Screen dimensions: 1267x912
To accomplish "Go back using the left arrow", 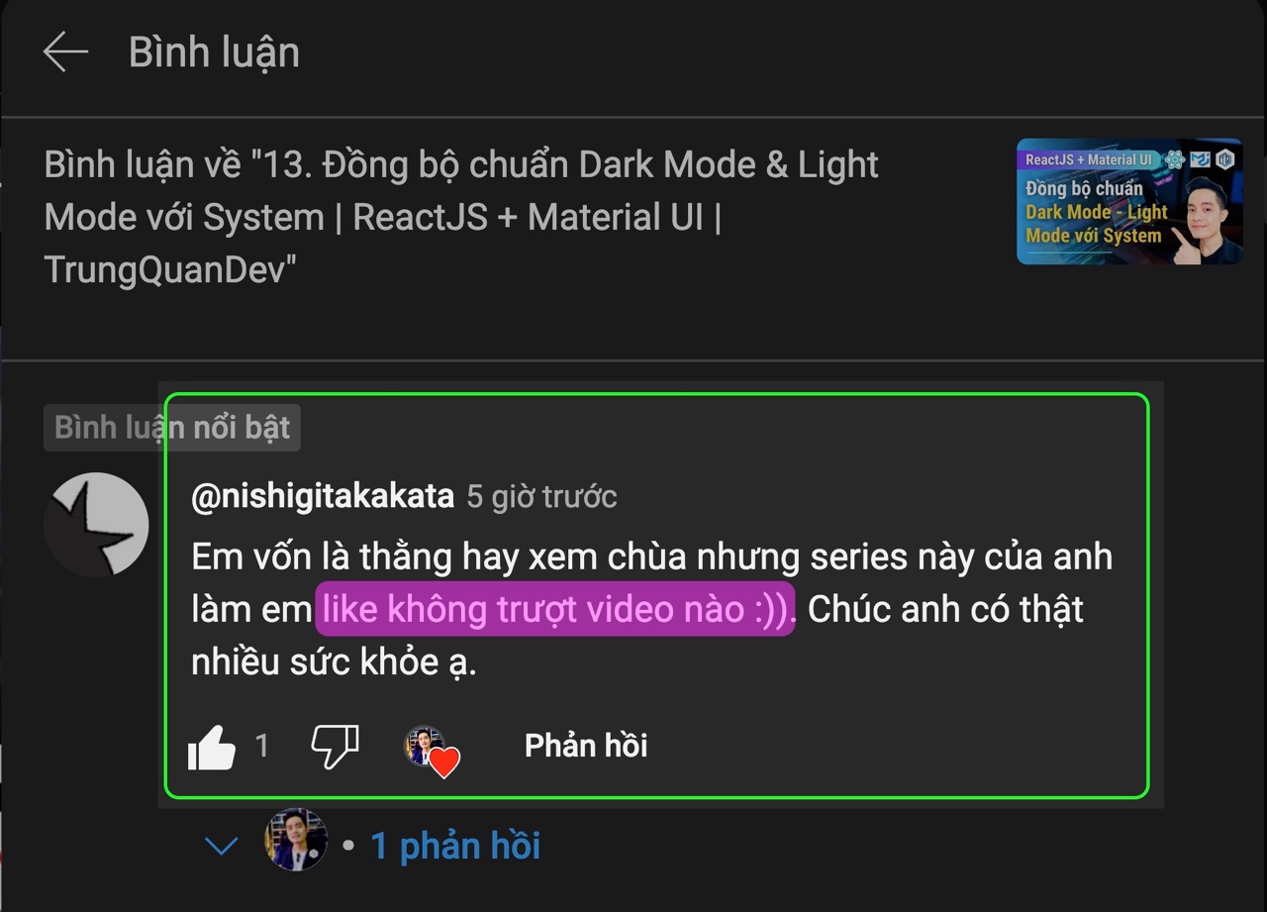I will (x=66, y=51).
